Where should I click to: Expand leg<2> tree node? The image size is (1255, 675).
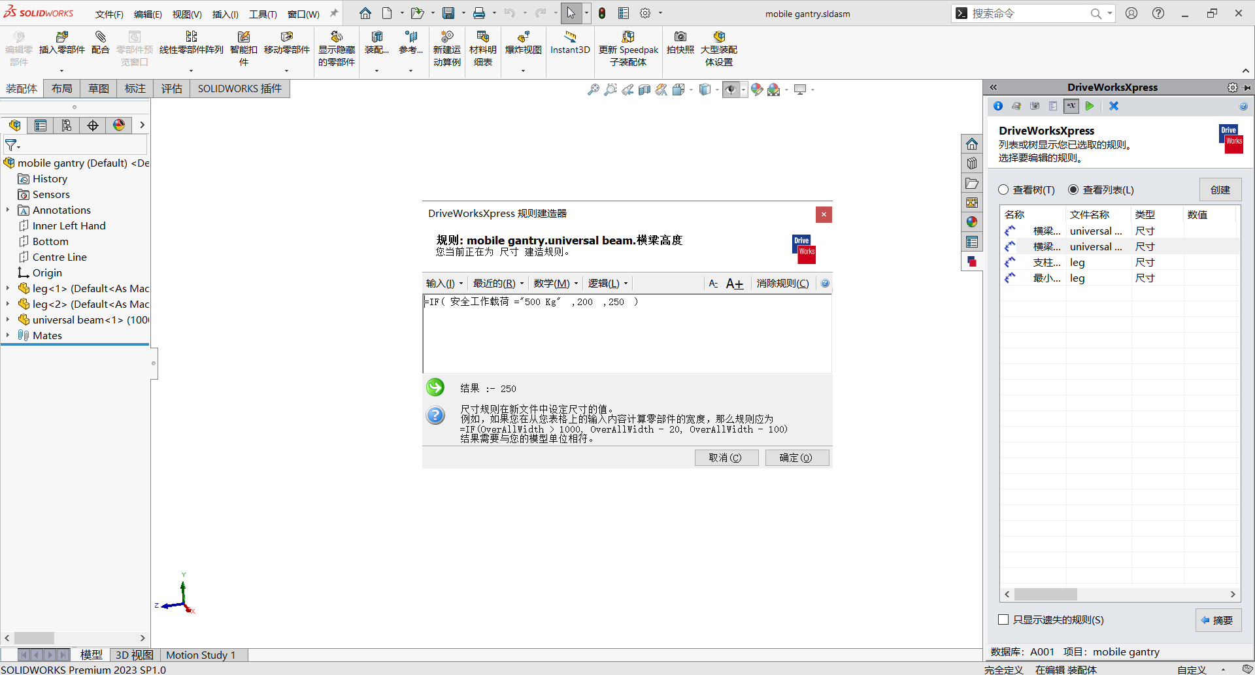[8, 304]
